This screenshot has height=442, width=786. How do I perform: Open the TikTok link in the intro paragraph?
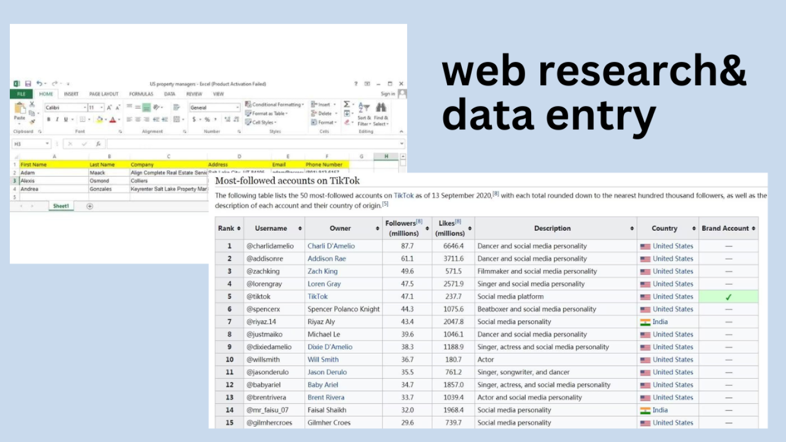pyautogui.click(x=404, y=195)
